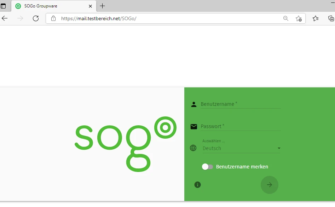
Task: Refresh the SOGo login page
Action: 36,18
